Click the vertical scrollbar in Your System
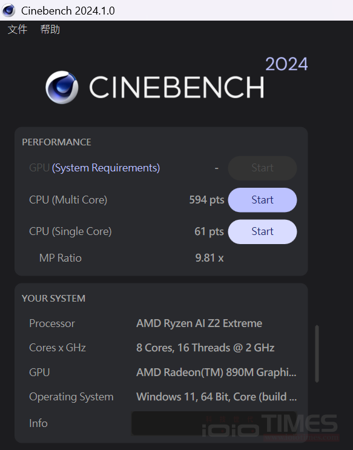Image resolution: width=353 pixels, height=450 pixels. 317,354
